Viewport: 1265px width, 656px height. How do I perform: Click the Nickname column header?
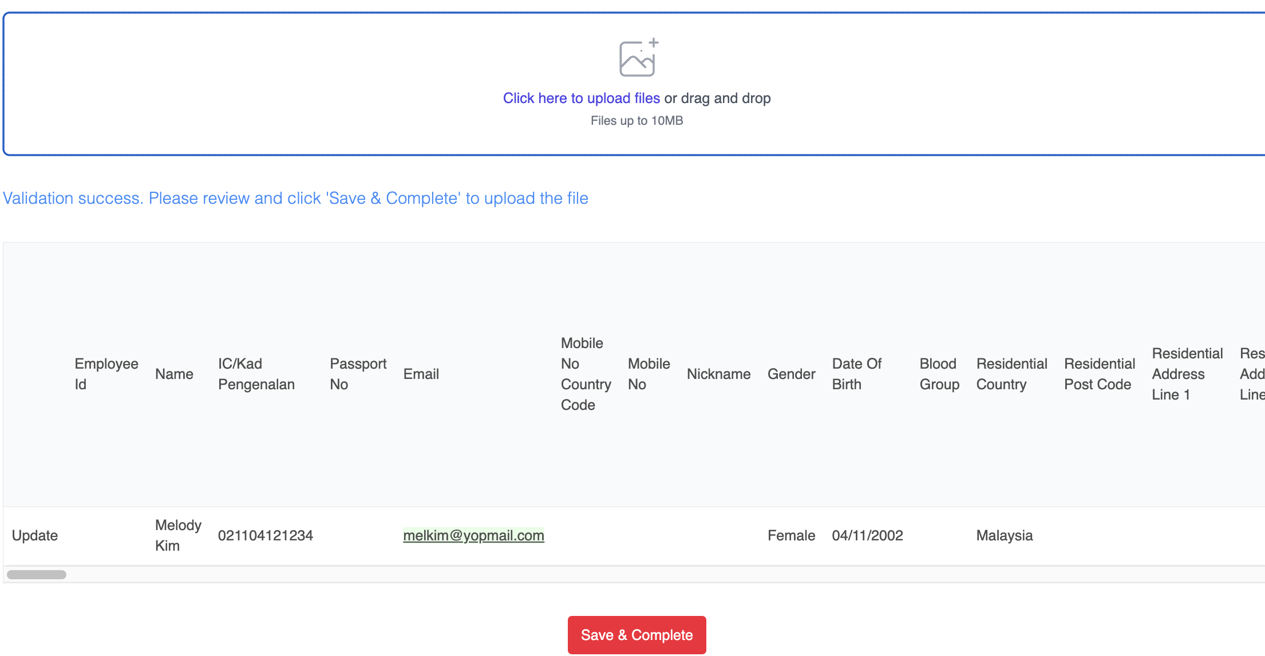click(x=718, y=374)
